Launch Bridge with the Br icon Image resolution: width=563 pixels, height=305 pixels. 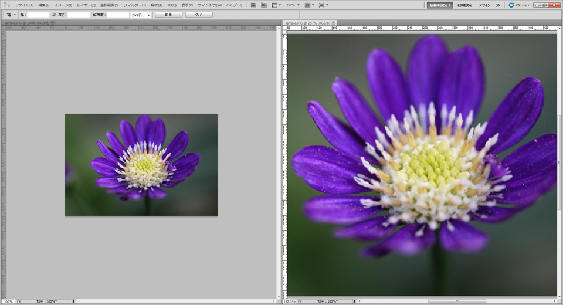pos(253,5)
